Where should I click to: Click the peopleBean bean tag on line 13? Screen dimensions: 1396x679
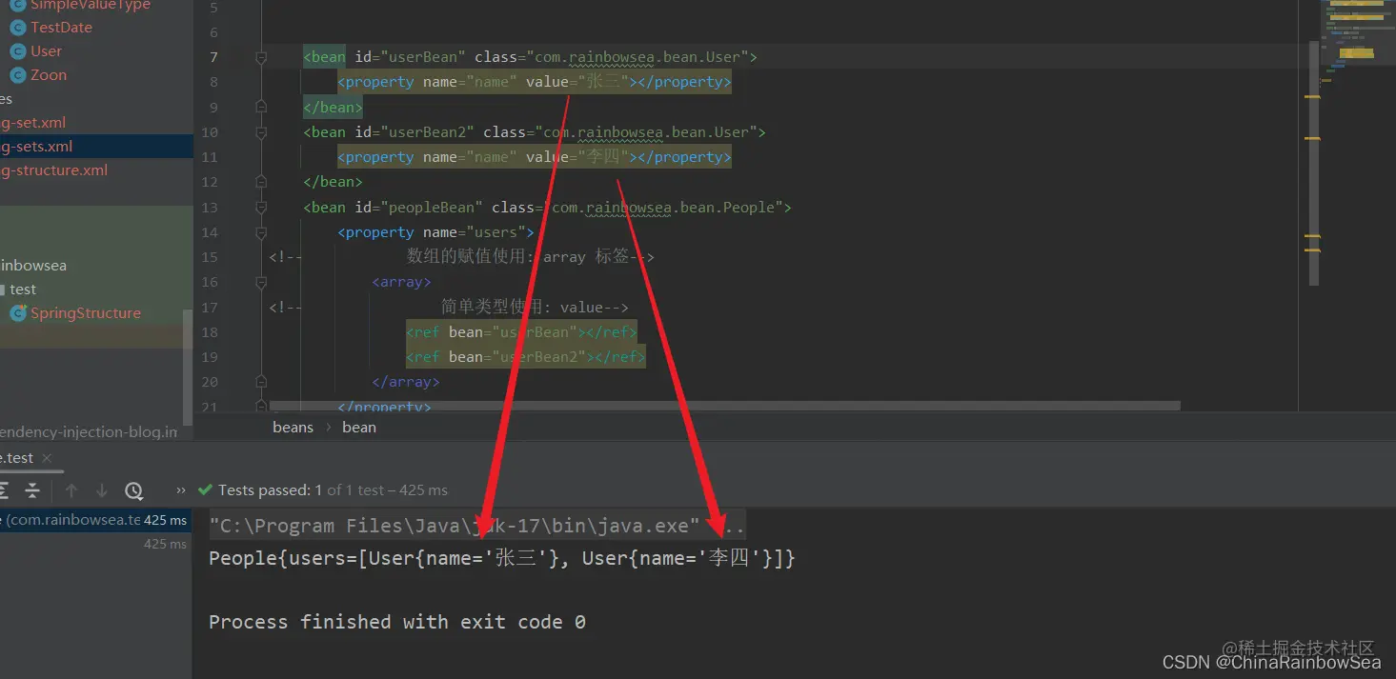tap(547, 207)
